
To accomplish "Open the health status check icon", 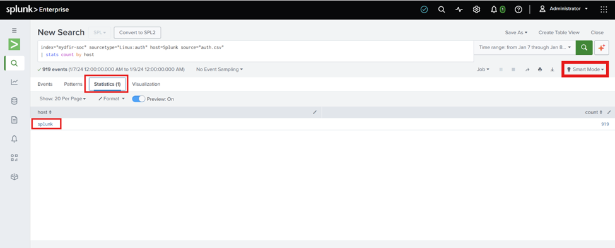I will coord(424,9).
